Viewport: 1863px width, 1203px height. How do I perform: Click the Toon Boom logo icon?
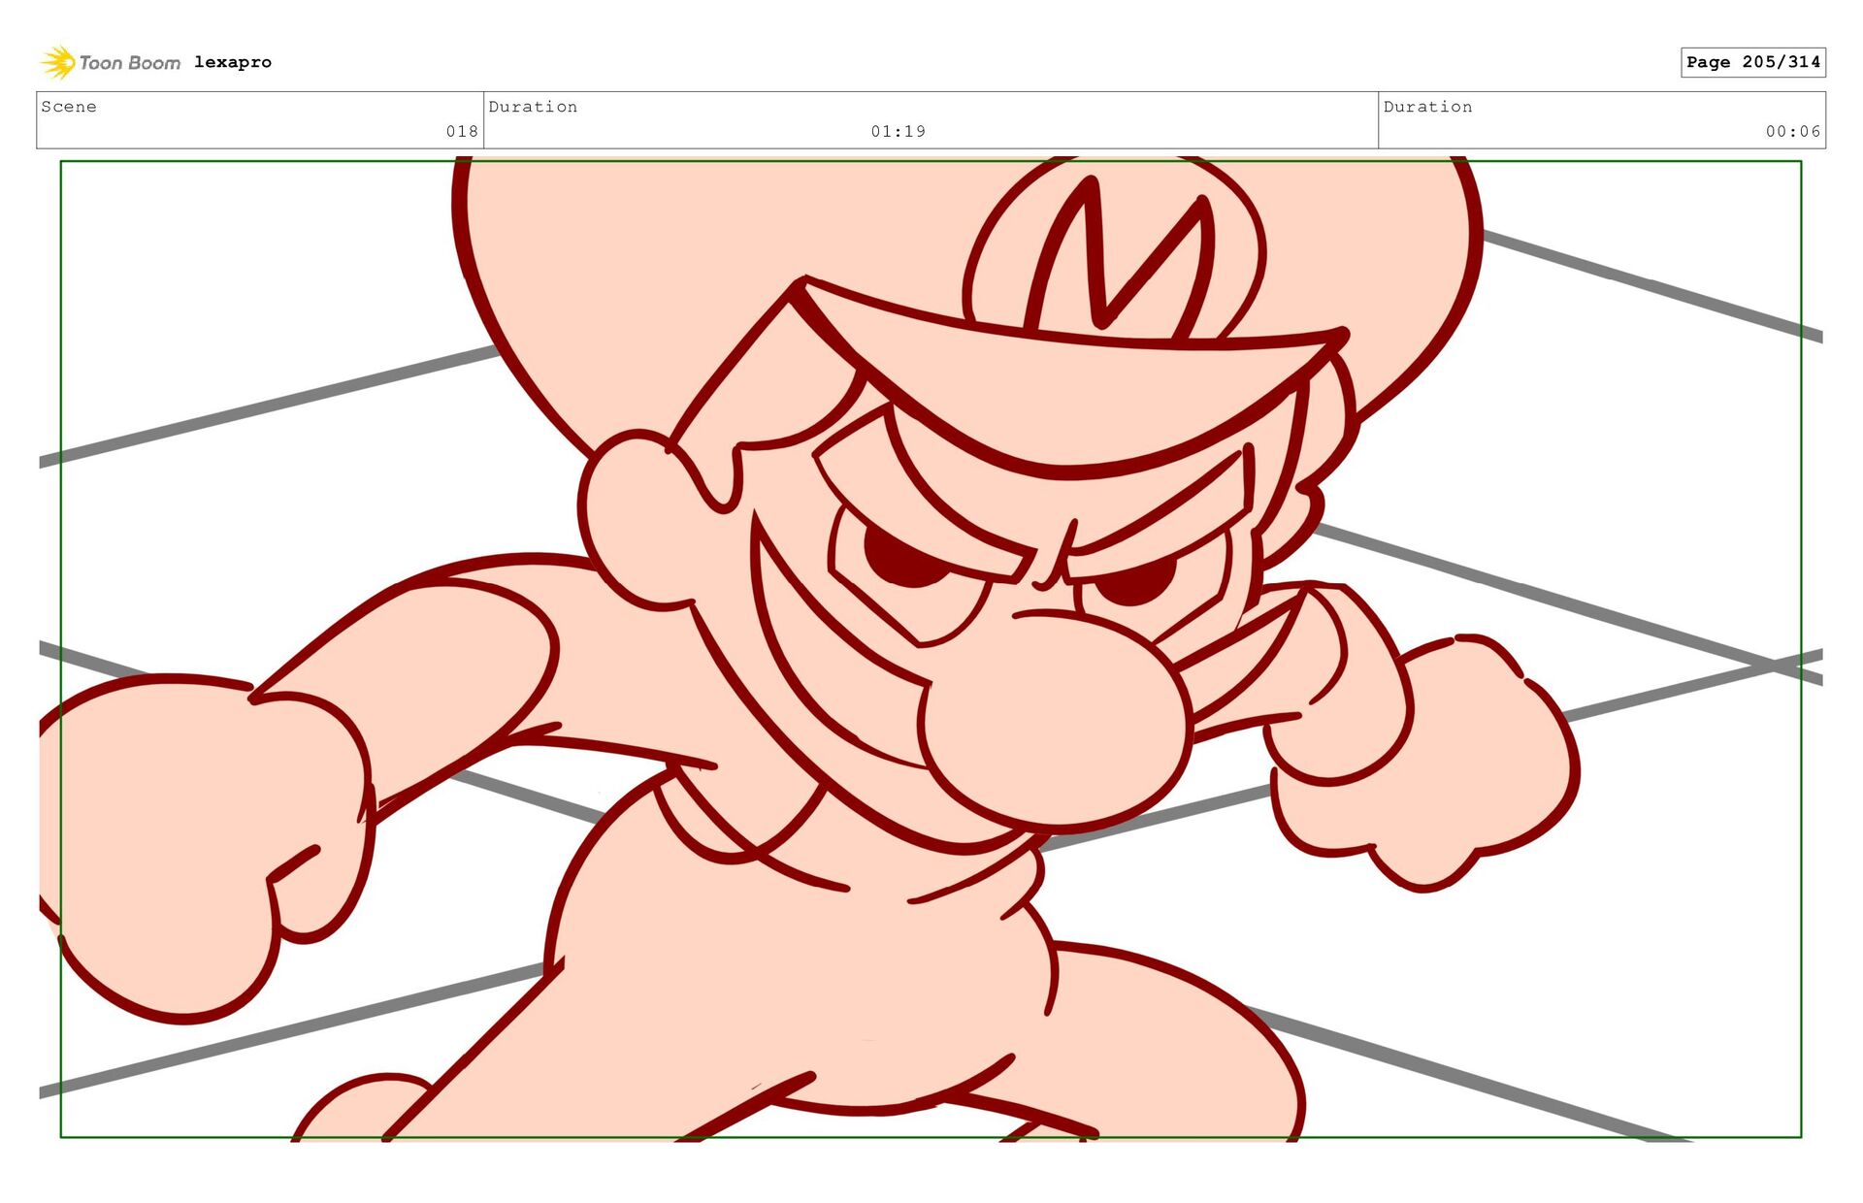[58, 62]
